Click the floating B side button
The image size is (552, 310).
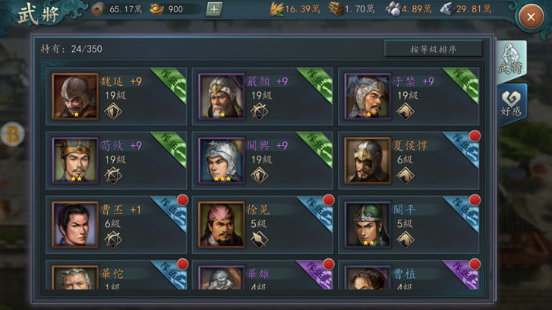pos(12,134)
